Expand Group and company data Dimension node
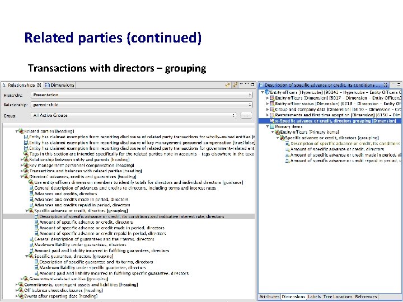This screenshot has width=403, height=302. coord(268,110)
